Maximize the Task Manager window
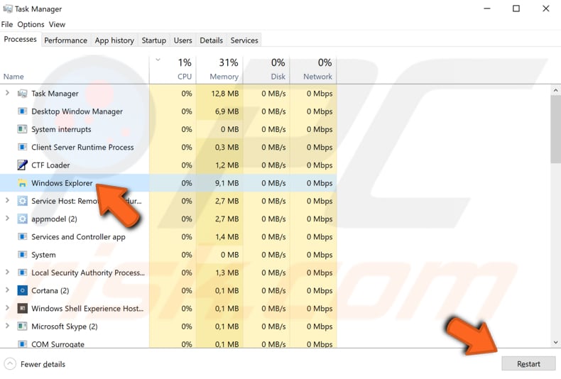The height and width of the screenshot is (379, 561). (516, 9)
